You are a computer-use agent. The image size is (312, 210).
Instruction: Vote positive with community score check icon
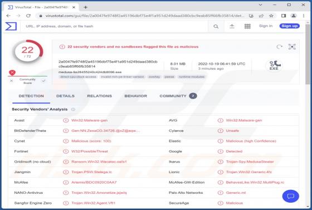tap(43, 81)
